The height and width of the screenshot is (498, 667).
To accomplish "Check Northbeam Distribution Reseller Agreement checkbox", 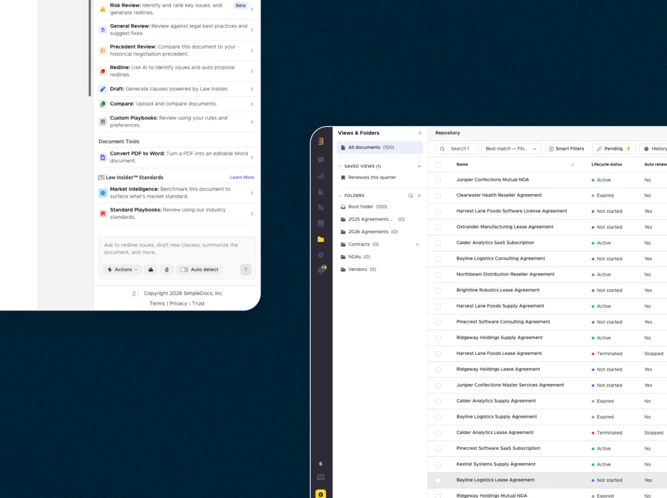I will coord(438,275).
